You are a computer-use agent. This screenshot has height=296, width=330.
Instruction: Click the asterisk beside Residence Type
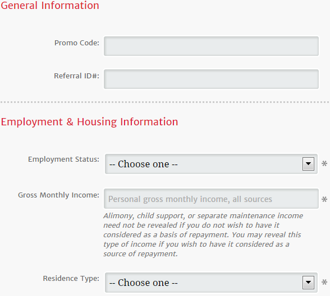pyautogui.click(x=324, y=282)
